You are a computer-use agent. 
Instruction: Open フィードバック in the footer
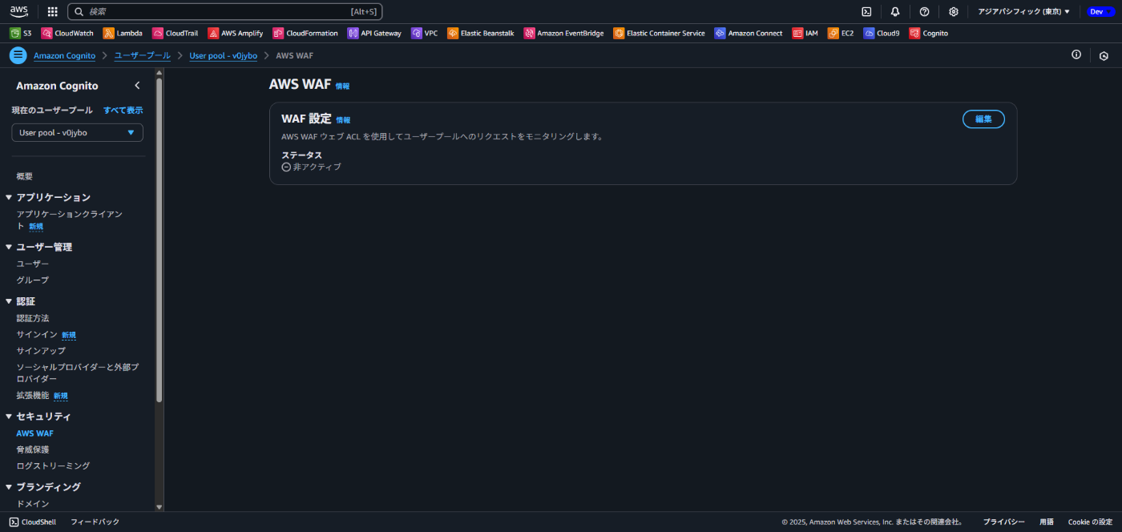95,522
